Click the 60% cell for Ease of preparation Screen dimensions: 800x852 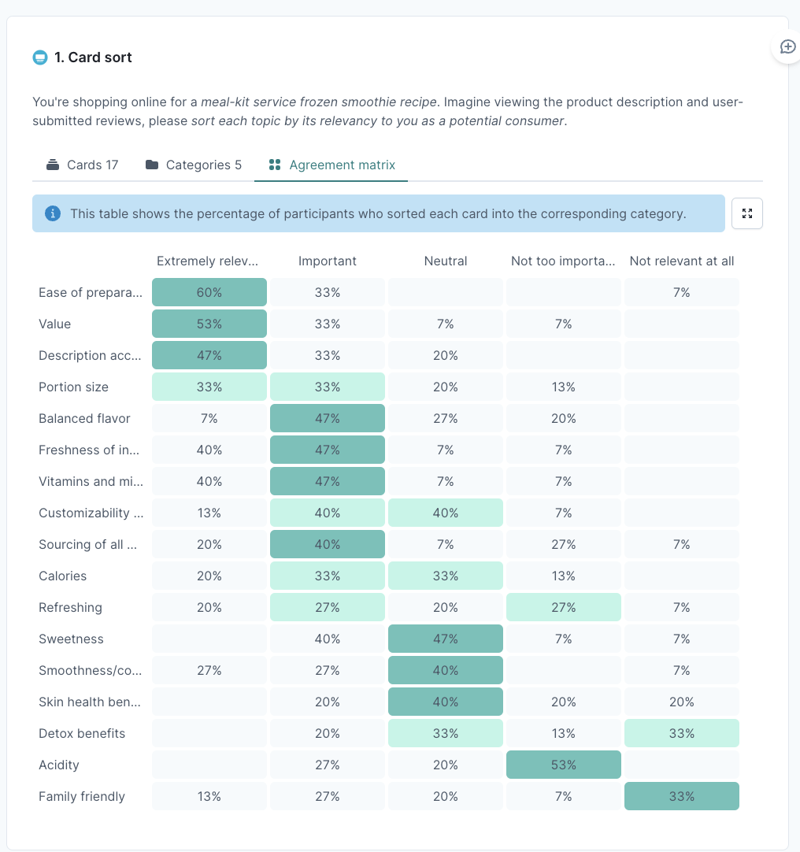tap(209, 292)
